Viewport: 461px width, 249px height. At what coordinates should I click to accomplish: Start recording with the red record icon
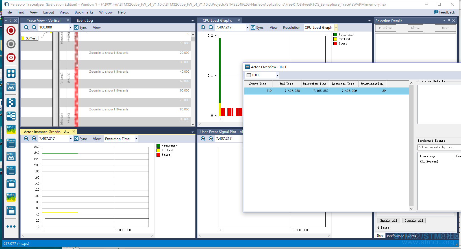point(11,30)
